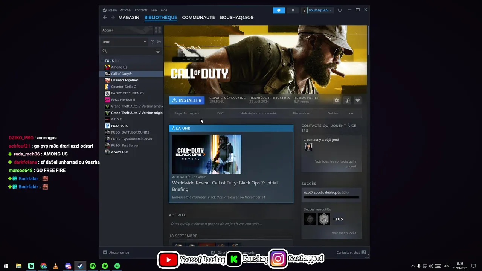The width and height of the screenshot is (482, 271).
Task: Go forward with the right arrow
Action: click(113, 17)
